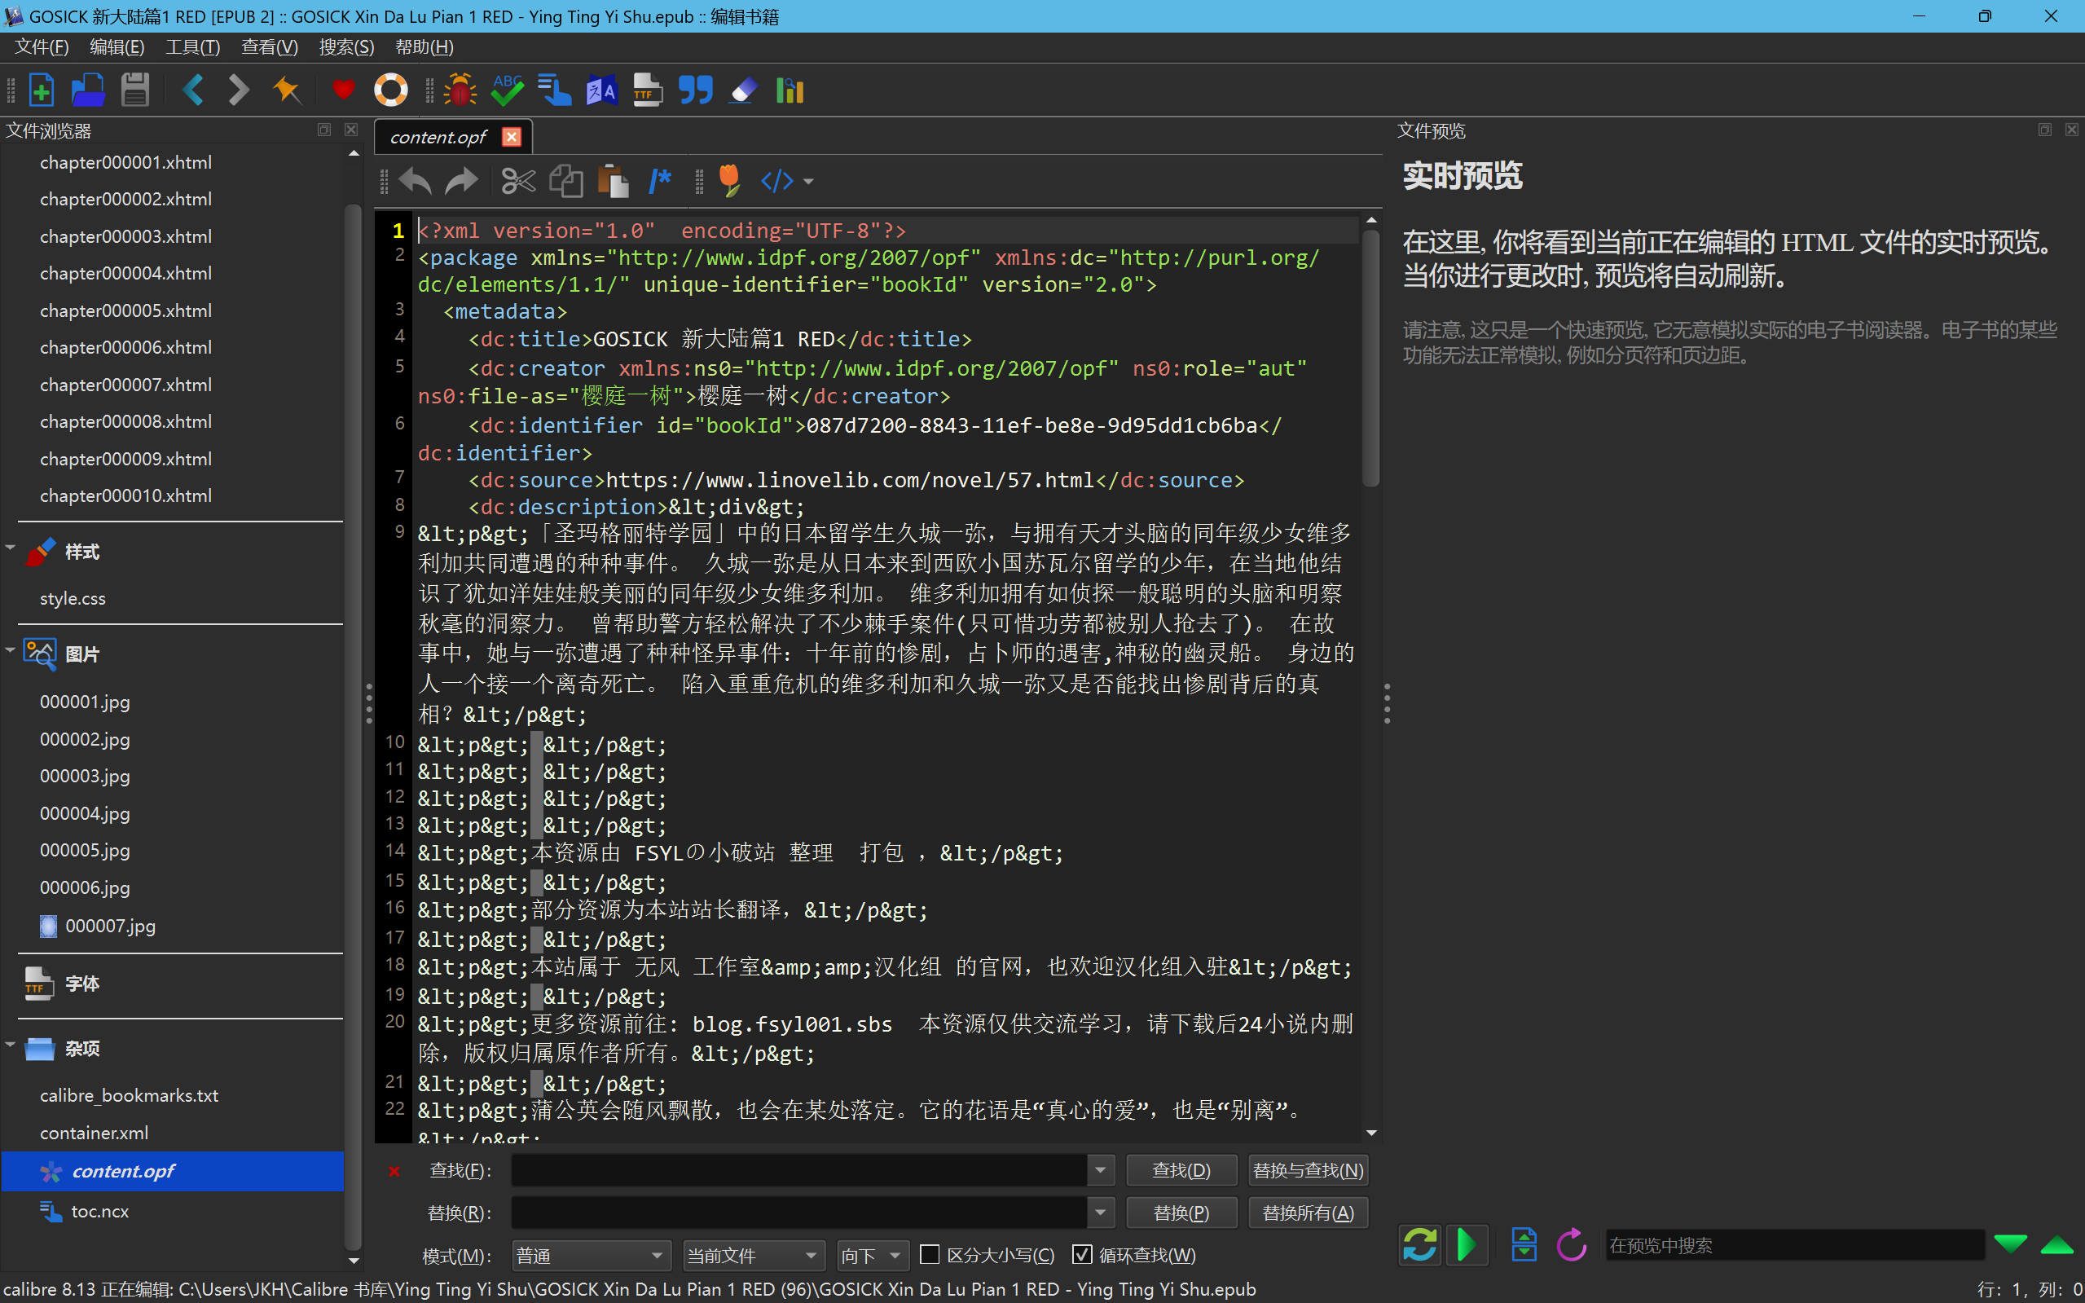Screen dimensions: 2085x1303
Task: Click the bug-shaped Check Book icon
Action: 460,90
